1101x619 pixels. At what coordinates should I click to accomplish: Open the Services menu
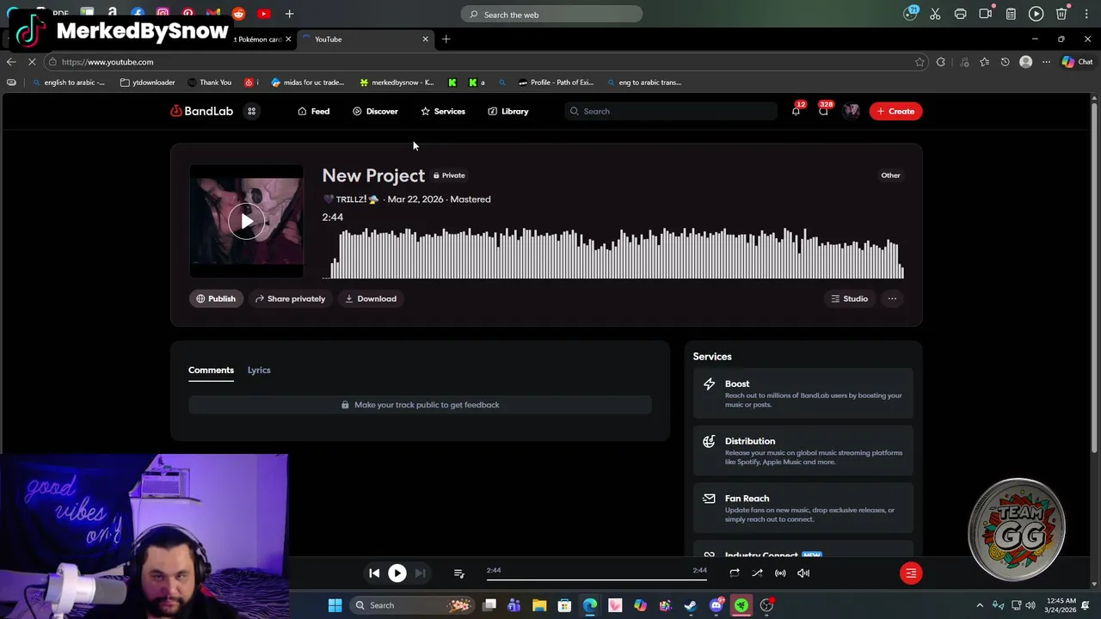[x=443, y=111]
